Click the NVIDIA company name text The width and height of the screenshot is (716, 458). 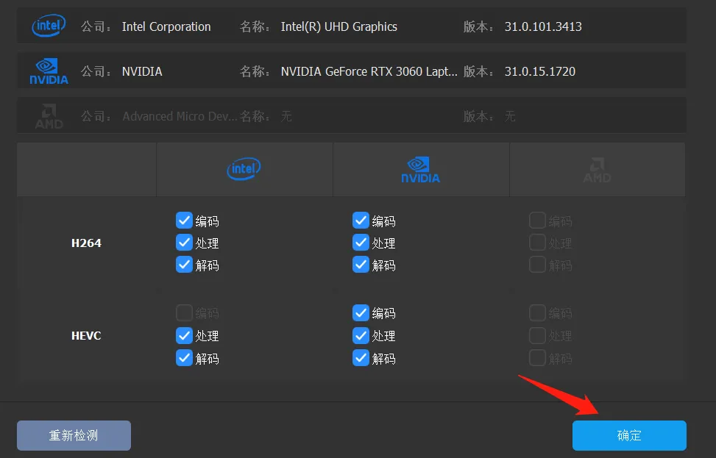click(x=142, y=71)
